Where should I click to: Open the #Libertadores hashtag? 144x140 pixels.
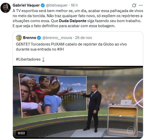pos(28,59)
